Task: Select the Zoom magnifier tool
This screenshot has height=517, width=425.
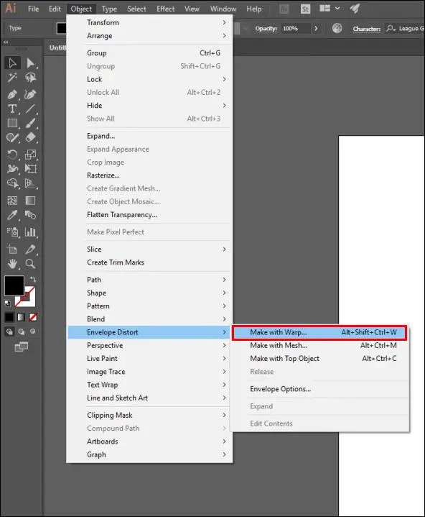Action: (x=31, y=263)
